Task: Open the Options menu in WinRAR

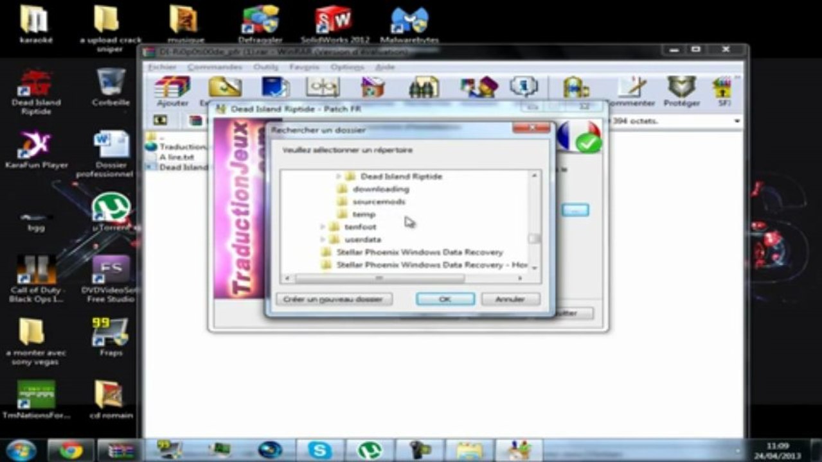Action: click(x=347, y=67)
